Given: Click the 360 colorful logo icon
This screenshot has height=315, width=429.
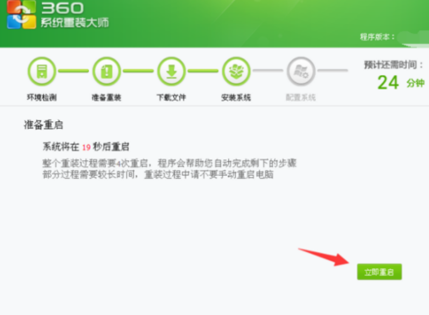Looking at the screenshot, I should pyautogui.click(x=21, y=14).
